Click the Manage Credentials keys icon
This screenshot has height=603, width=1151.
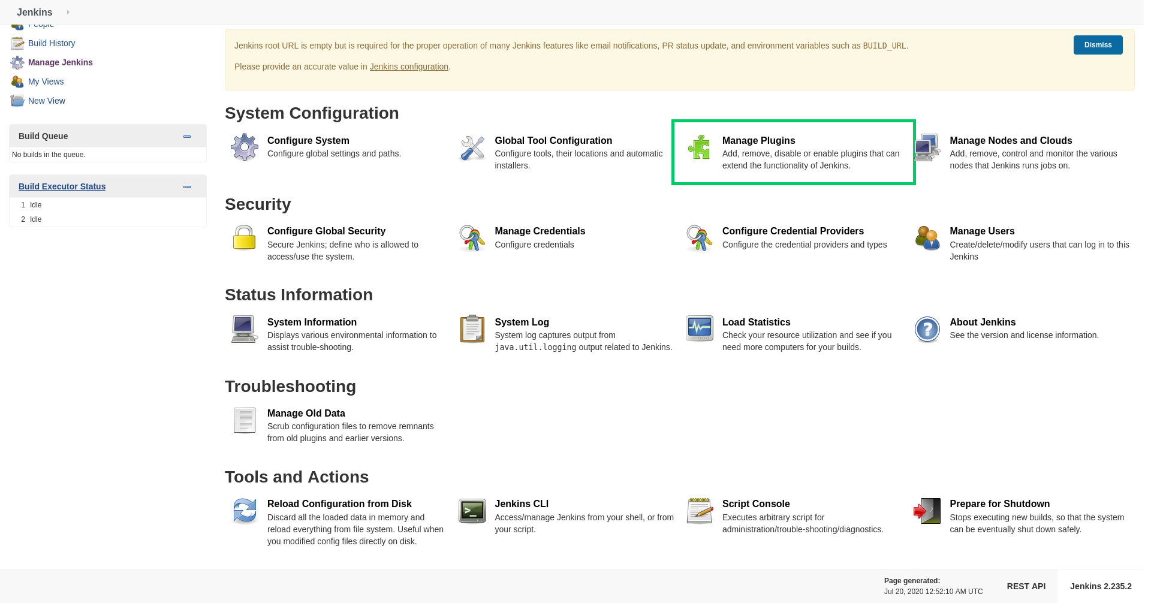[472, 238]
